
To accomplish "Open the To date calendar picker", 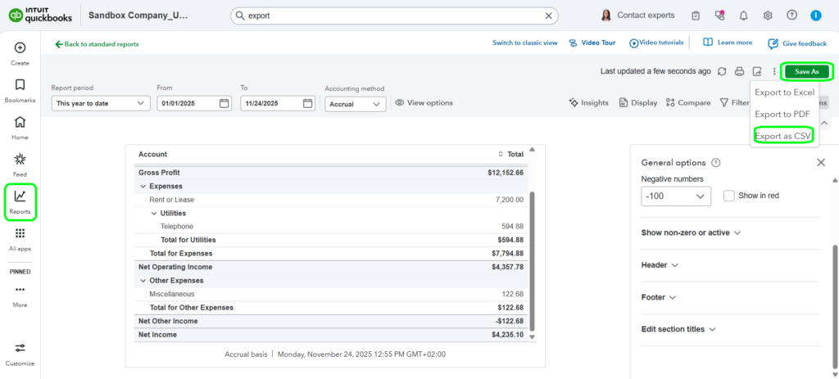I will [x=308, y=103].
